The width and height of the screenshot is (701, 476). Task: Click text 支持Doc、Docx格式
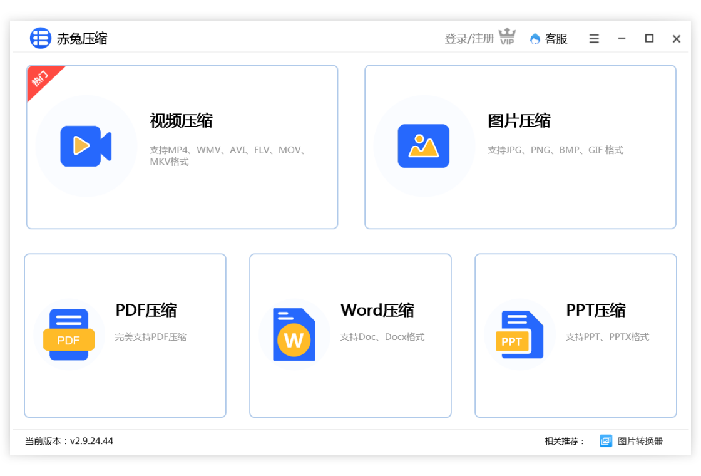click(382, 337)
